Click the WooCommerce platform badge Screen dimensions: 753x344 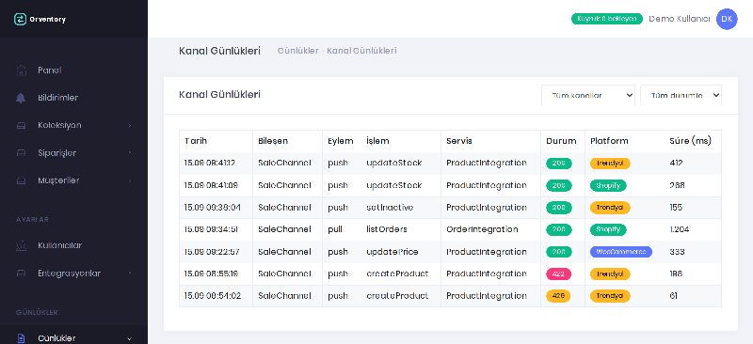point(621,252)
